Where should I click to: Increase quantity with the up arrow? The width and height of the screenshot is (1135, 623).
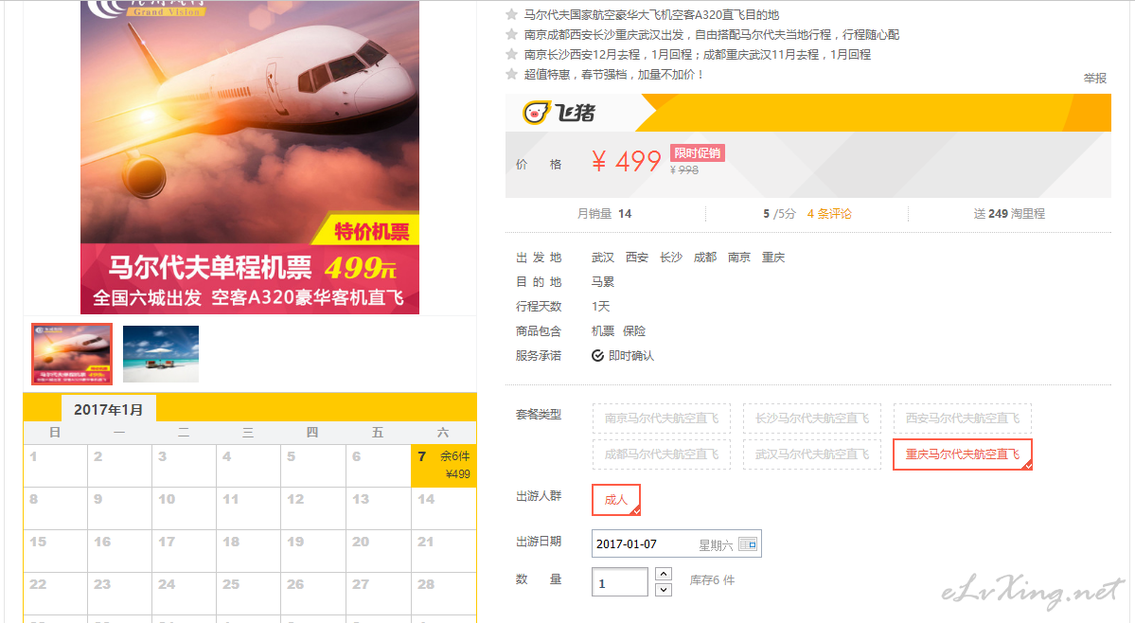[663, 574]
